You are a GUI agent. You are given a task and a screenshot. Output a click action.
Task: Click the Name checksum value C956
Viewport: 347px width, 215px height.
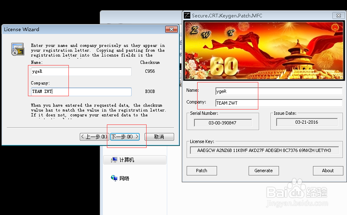click(150, 72)
